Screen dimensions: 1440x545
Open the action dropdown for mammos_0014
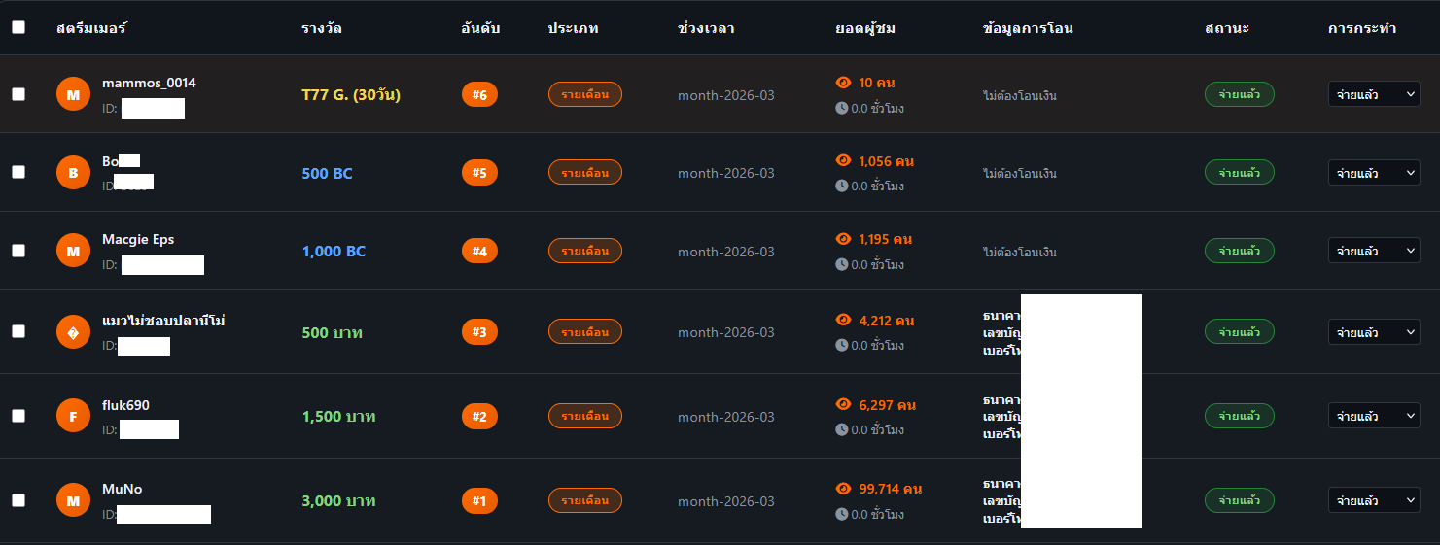click(x=1374, y=94)
